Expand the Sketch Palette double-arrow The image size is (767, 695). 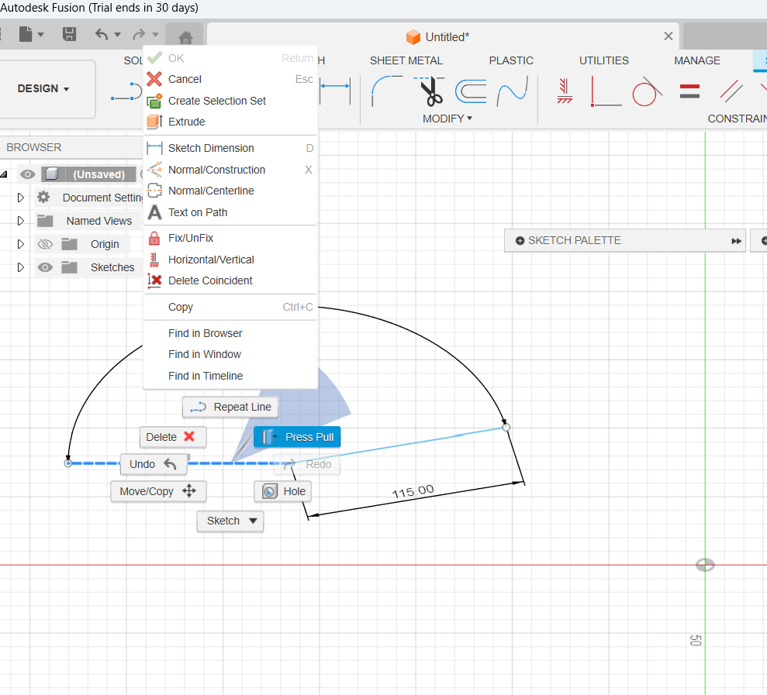pos(736,240)
